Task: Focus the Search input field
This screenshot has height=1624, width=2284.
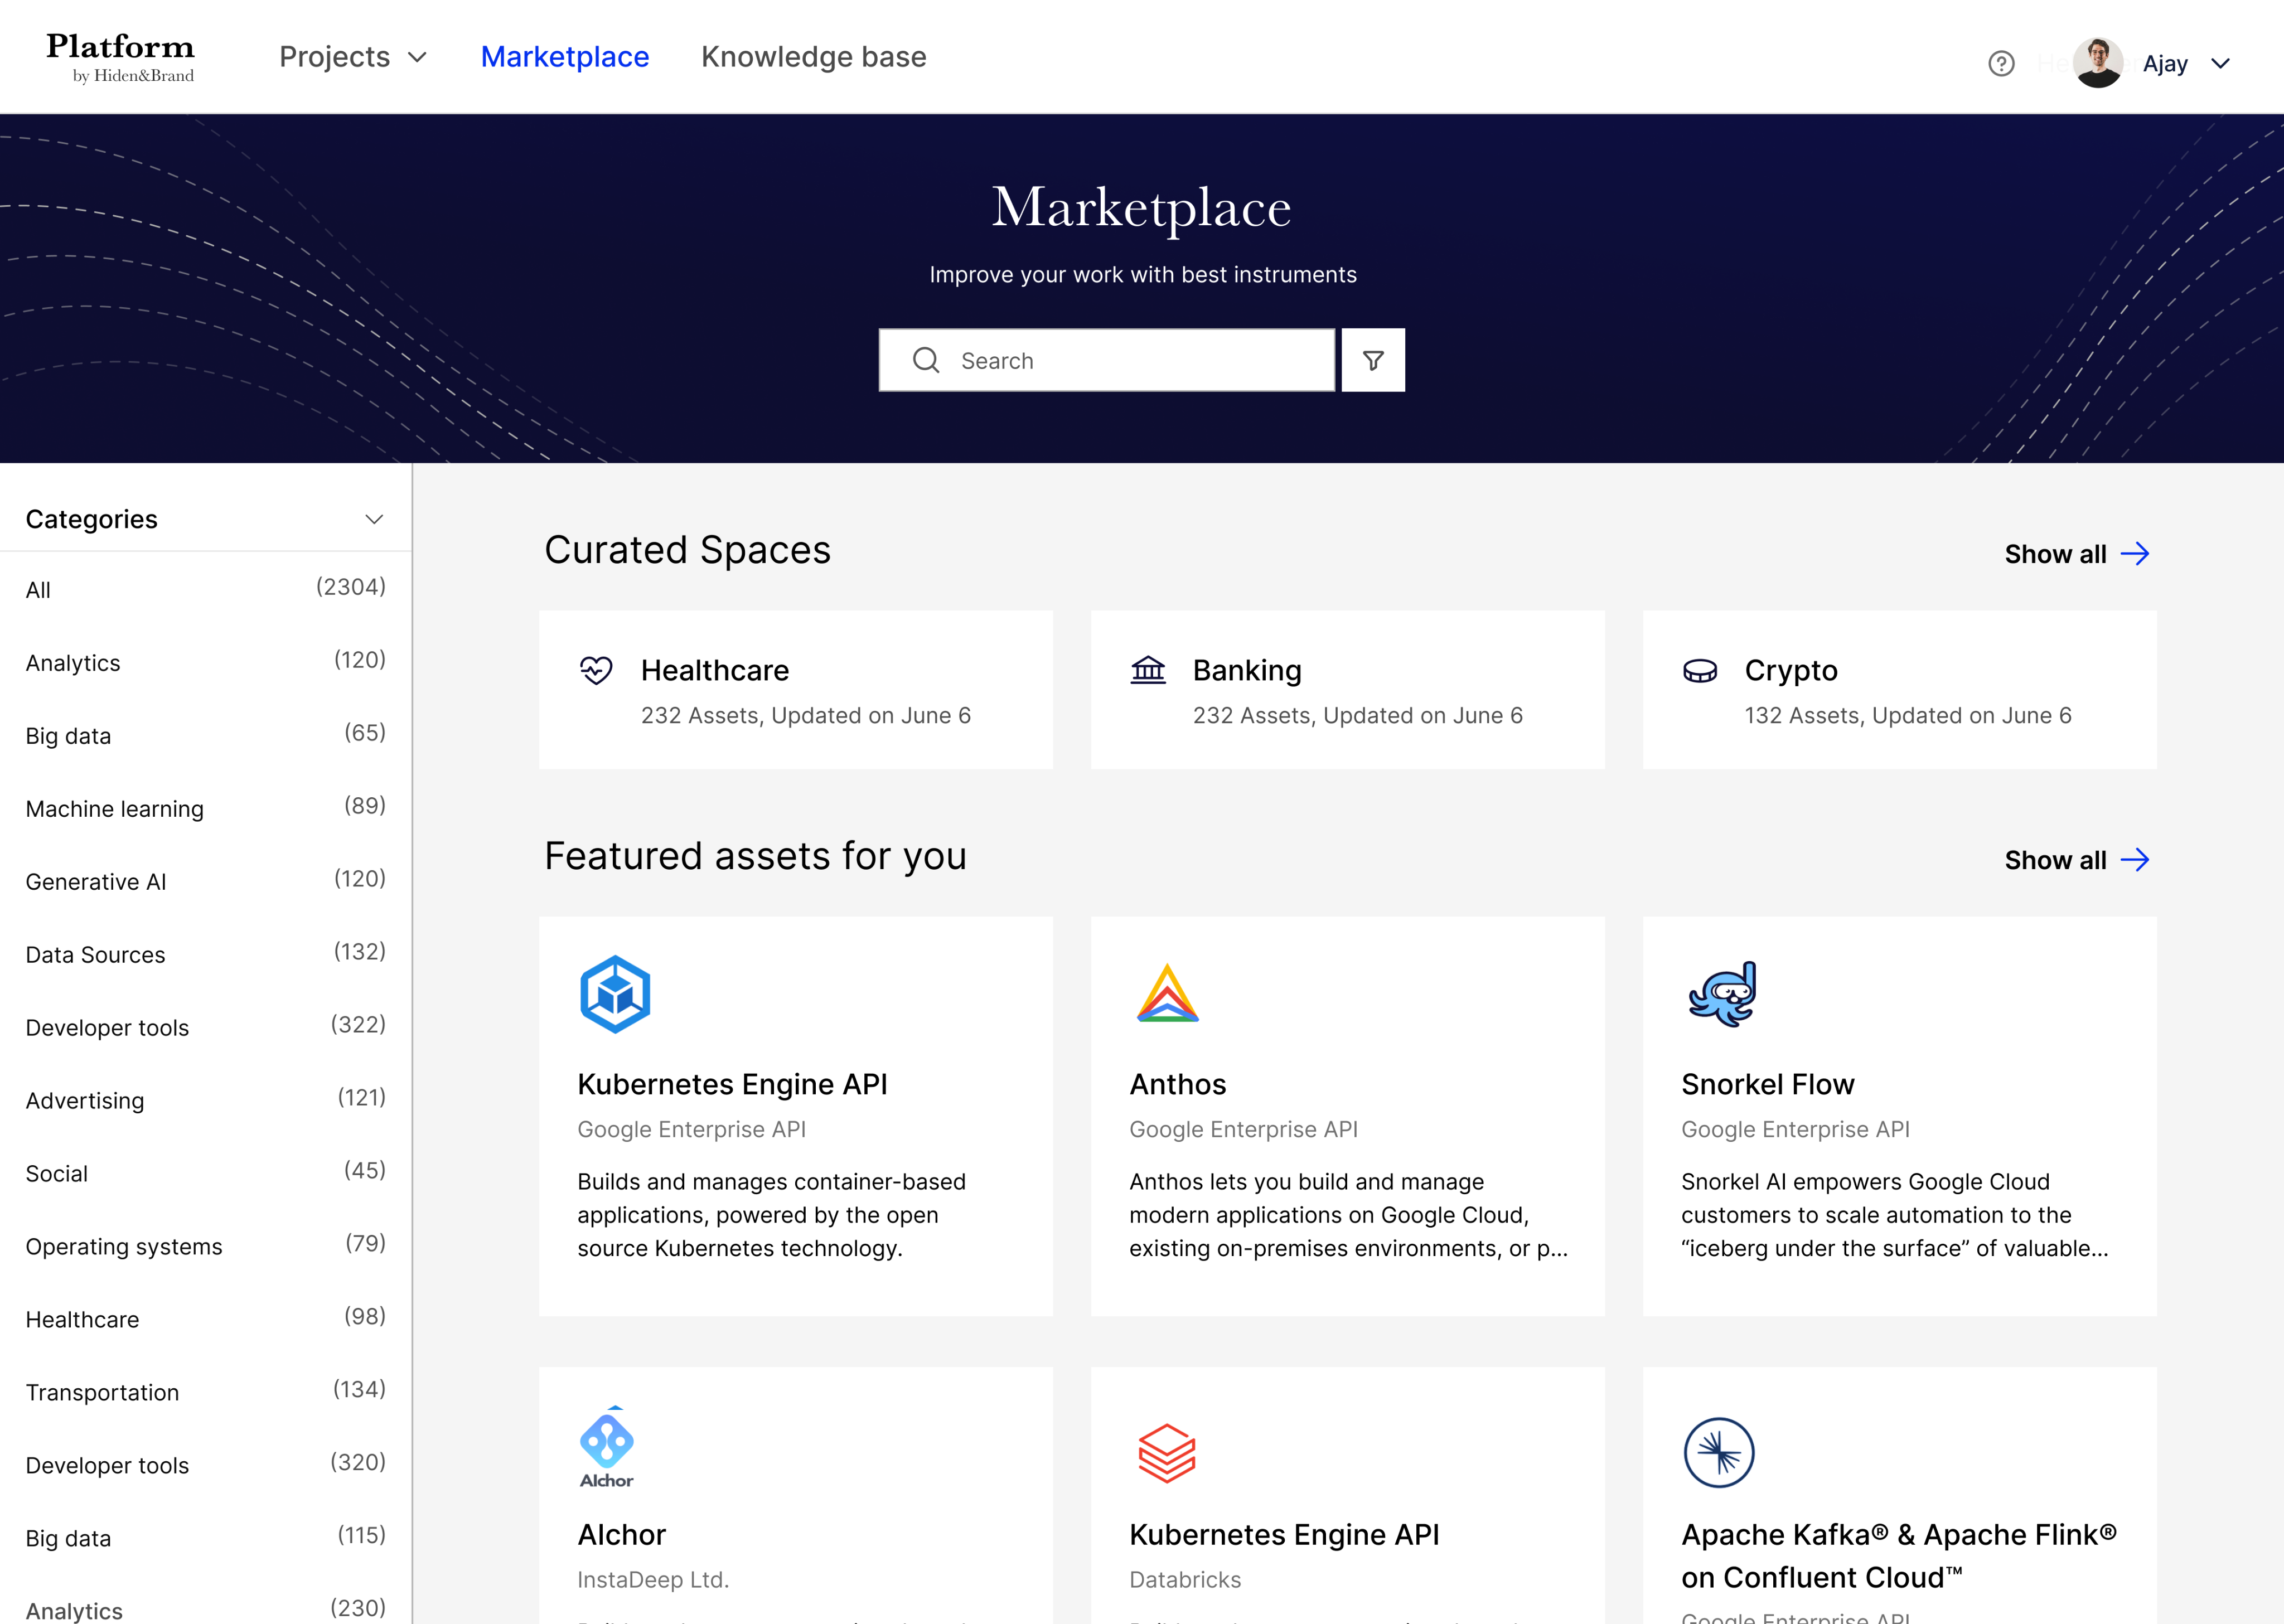Action: (1107, 360)
